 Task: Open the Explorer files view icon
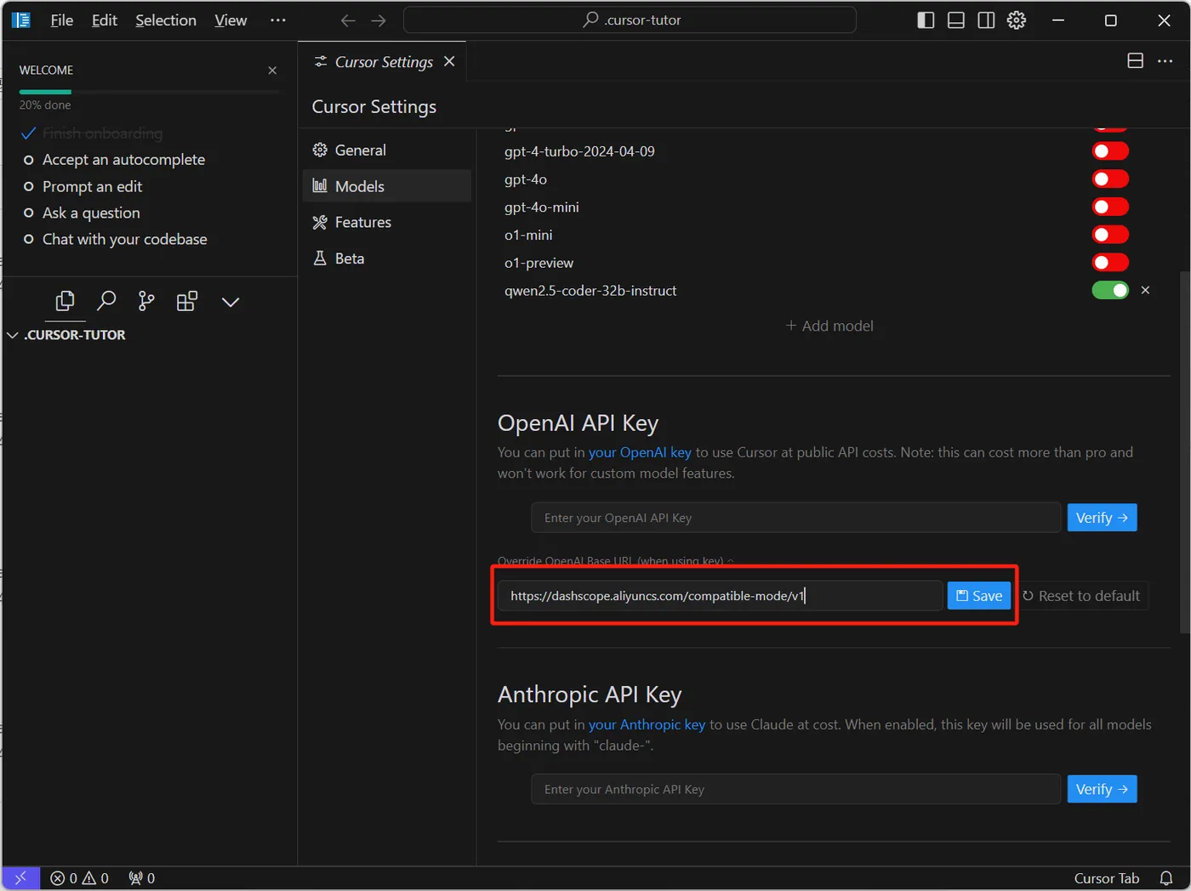click(65, 301)
